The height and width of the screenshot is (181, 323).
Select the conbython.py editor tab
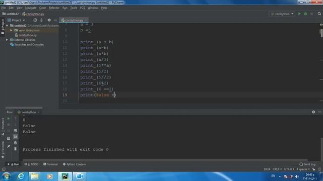coord(74,20)
